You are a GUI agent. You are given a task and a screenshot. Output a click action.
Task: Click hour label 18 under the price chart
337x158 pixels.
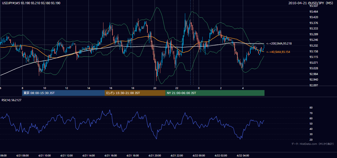point(133,88)
